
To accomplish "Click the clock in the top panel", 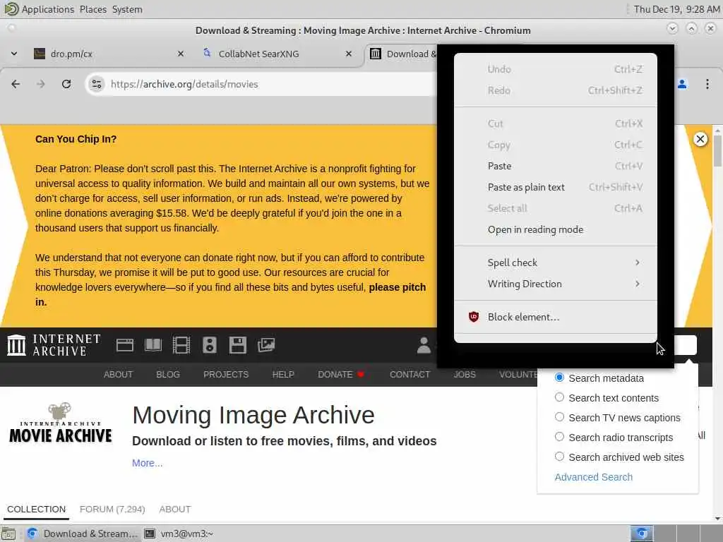I will (676, 9).
